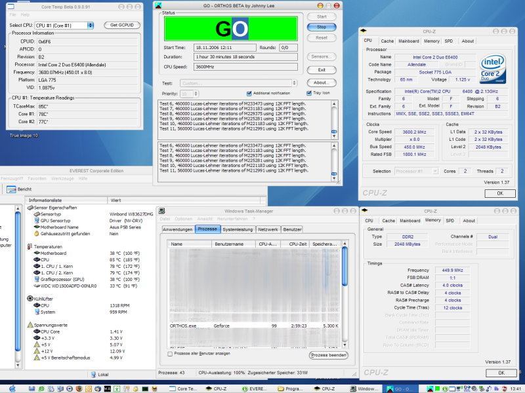The width and height of the screenshot is (525, 393).
Task: Click the network computers tray icon
Action: (x=467, y=388)
